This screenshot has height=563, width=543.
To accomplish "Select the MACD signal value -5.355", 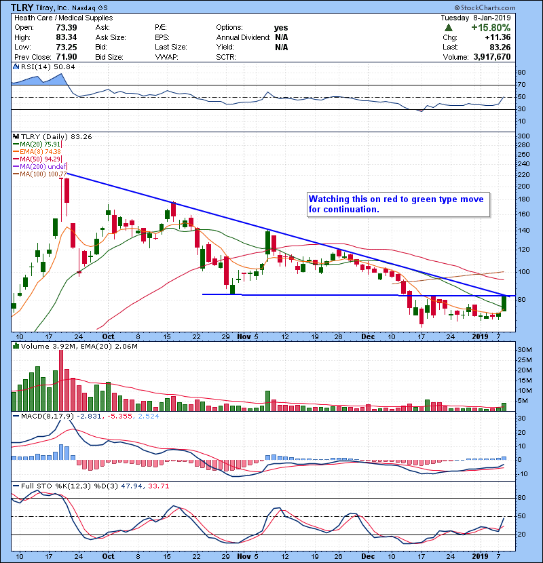I will [119, 416].
